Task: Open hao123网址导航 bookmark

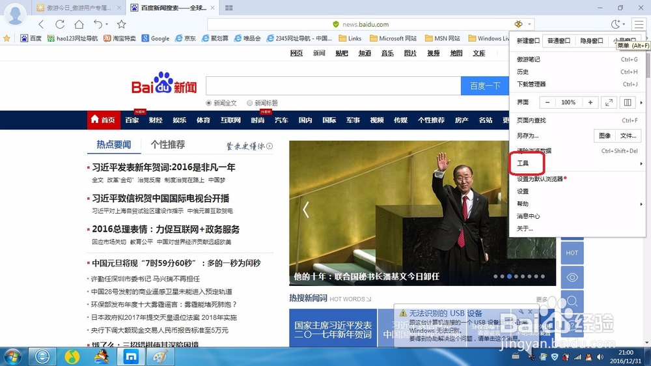Action: coord(73,38)
